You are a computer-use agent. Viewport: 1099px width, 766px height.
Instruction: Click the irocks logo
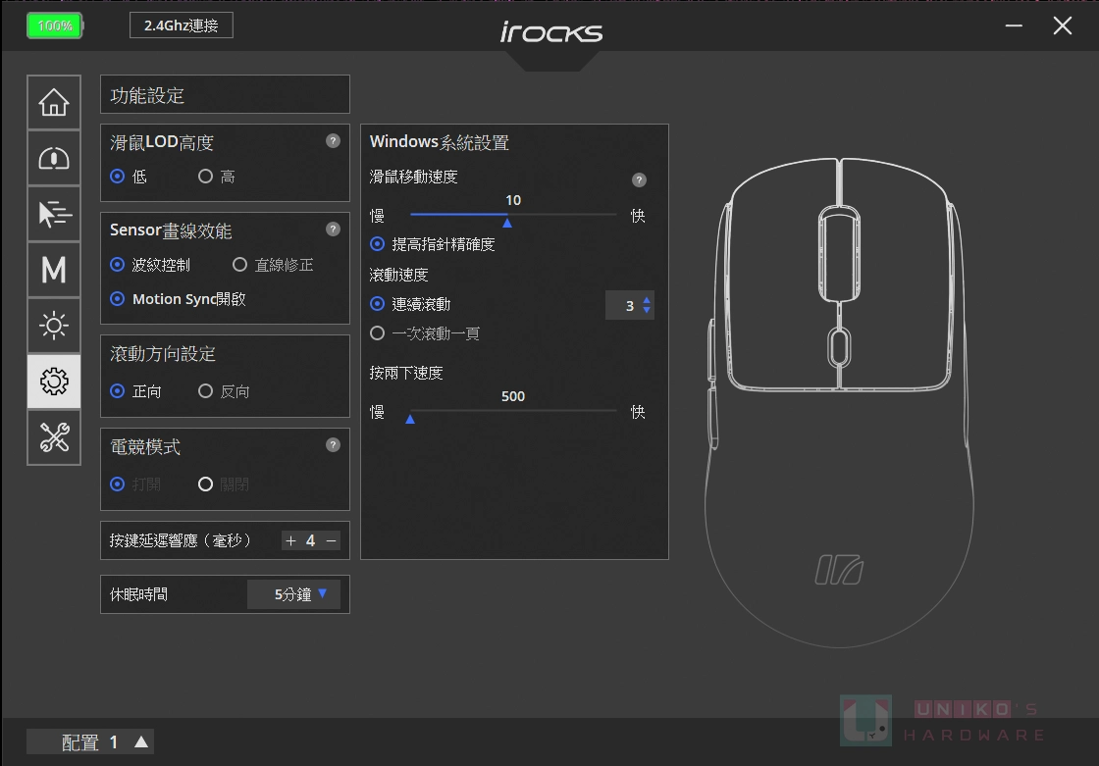coord(550,32)
